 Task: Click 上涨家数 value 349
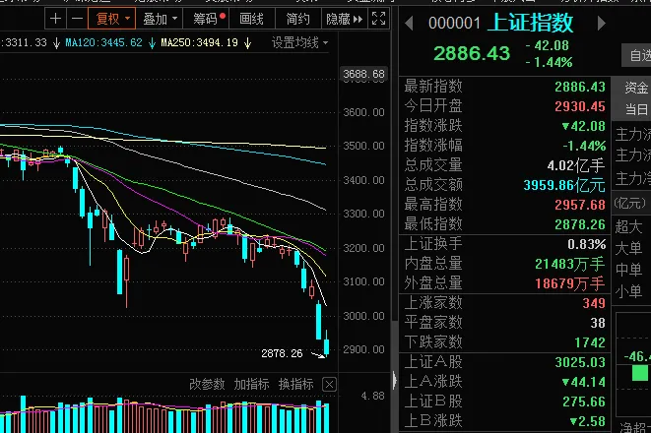[594, 303]
